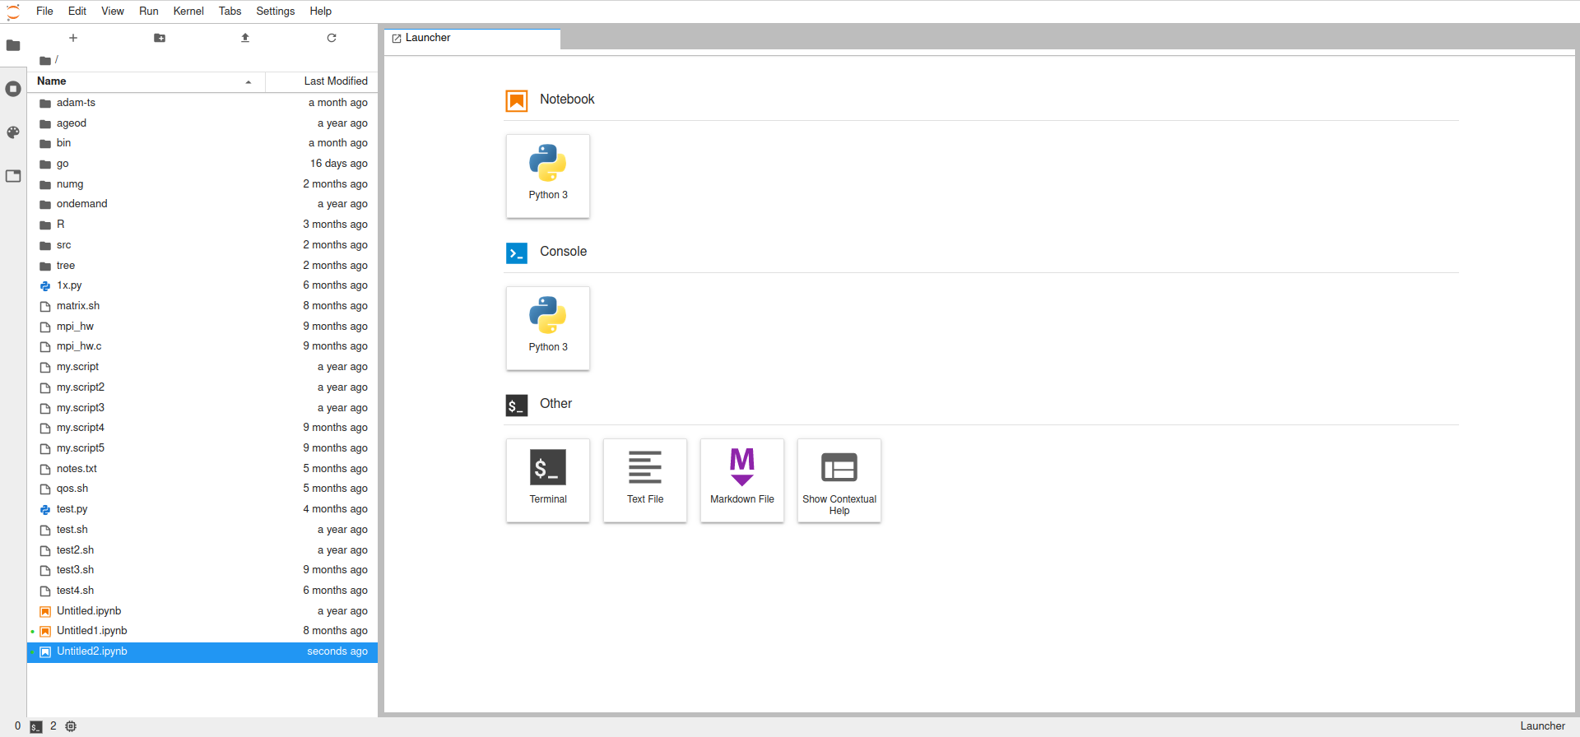Create a new Markdown File
This screenshot has width=1580, height=737.
(x=742, y=480)
